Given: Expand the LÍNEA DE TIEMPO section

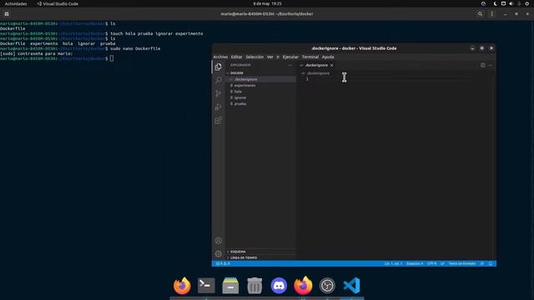Looking at the screenshot, I should (261, 257).
